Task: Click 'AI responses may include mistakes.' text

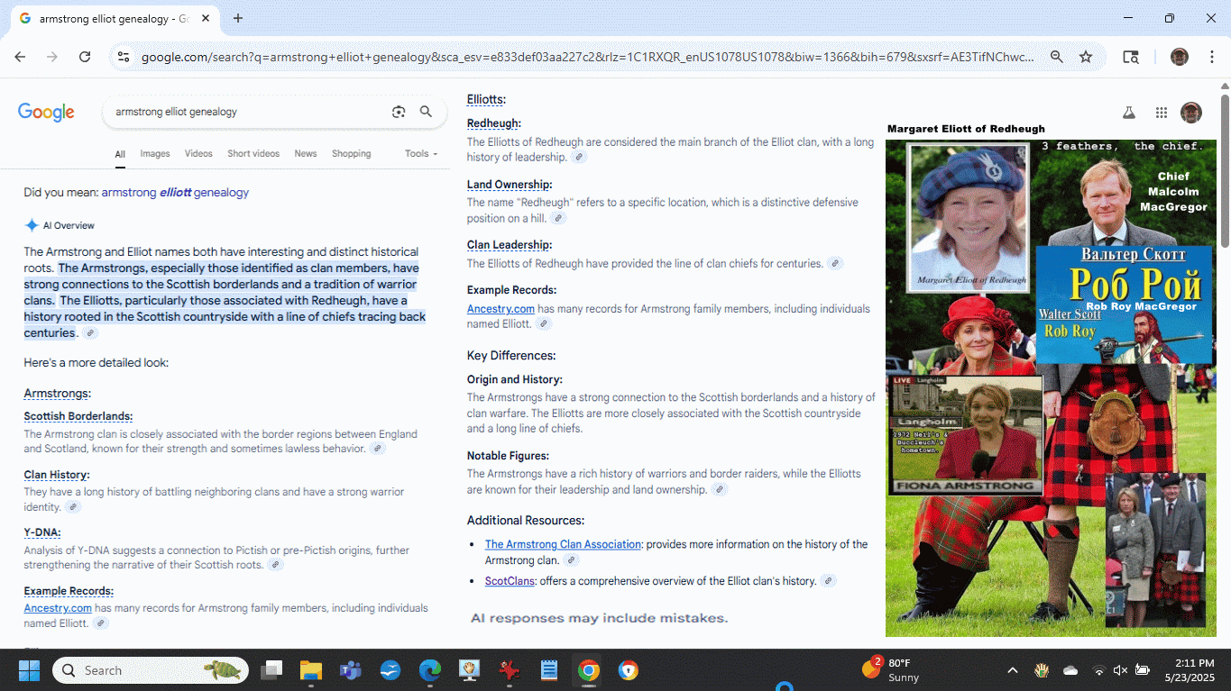Action: 599,618
